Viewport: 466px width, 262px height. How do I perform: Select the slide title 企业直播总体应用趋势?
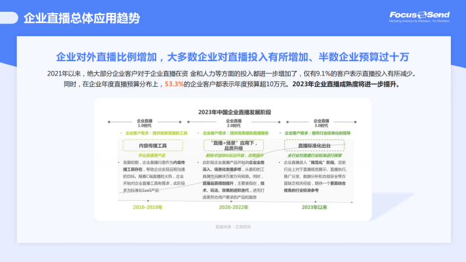(82, 18)
